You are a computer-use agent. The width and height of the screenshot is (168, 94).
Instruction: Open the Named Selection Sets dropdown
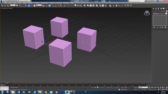click(x=71, y=5)
